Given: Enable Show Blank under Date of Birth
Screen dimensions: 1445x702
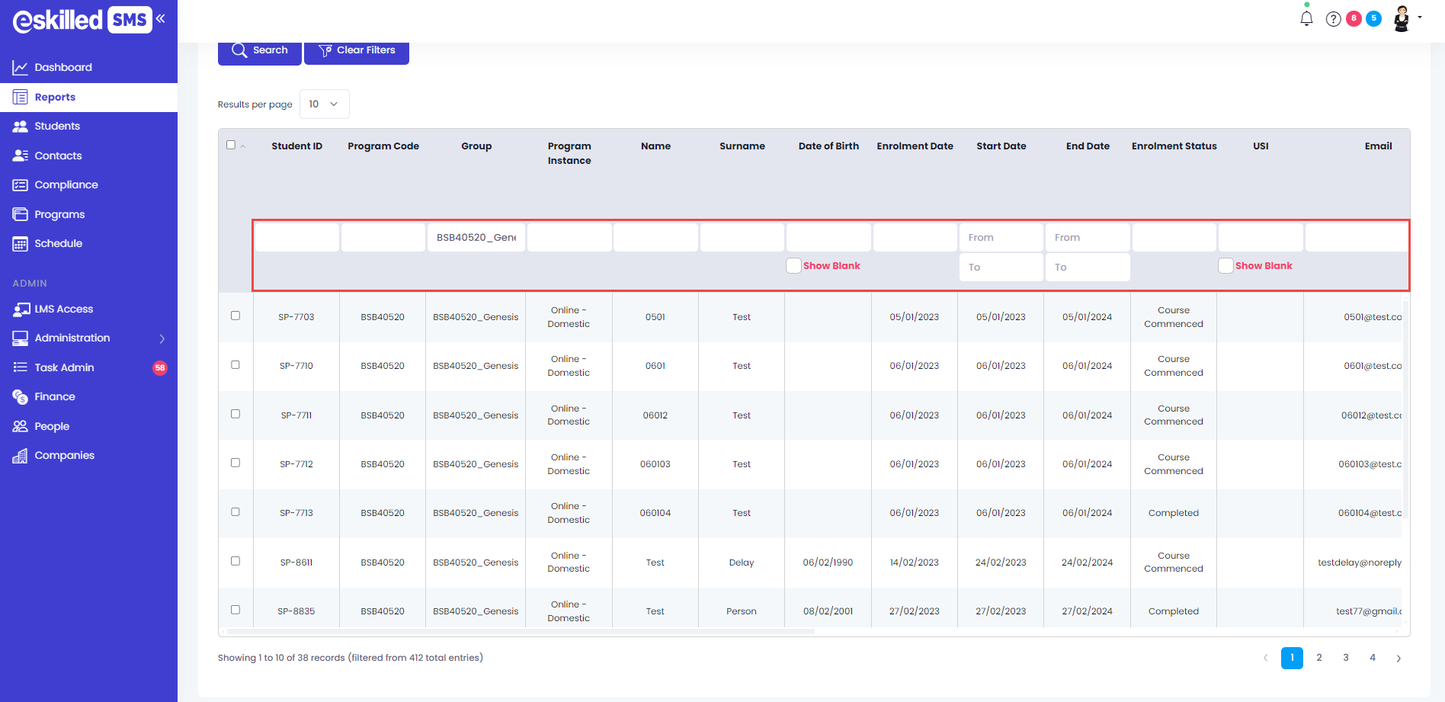Looking at the screenshot, I should click(793, 266).
